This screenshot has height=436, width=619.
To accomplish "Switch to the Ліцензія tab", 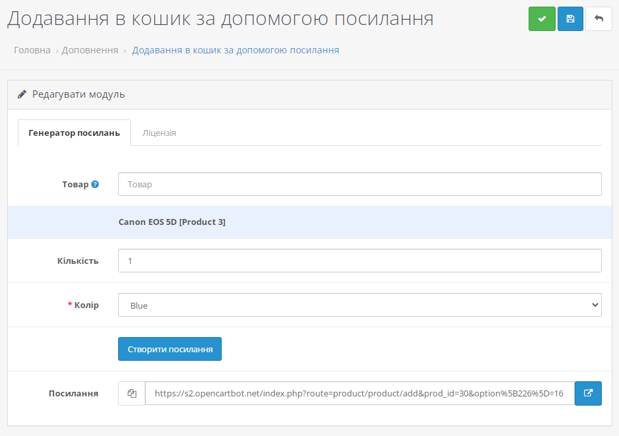I will (159, 133).
